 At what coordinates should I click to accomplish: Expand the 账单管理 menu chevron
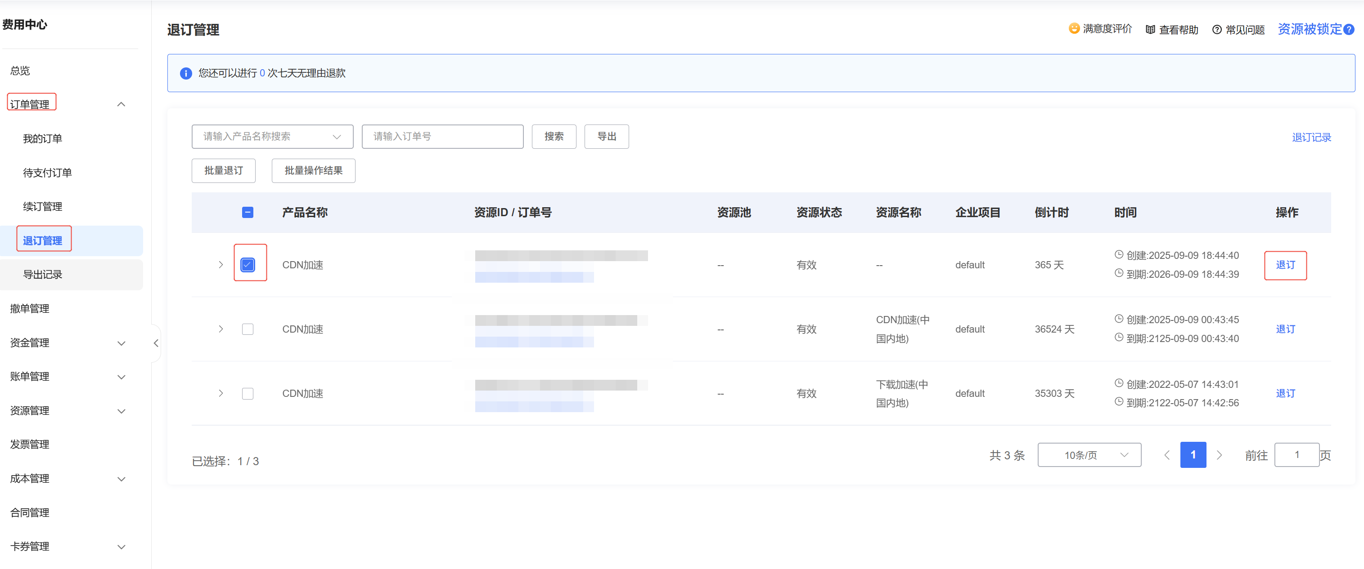coord(121,377)
